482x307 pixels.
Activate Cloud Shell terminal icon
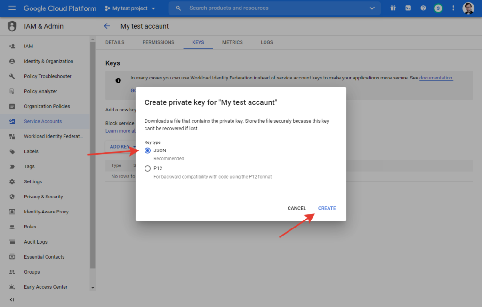(x=408, y=8)
